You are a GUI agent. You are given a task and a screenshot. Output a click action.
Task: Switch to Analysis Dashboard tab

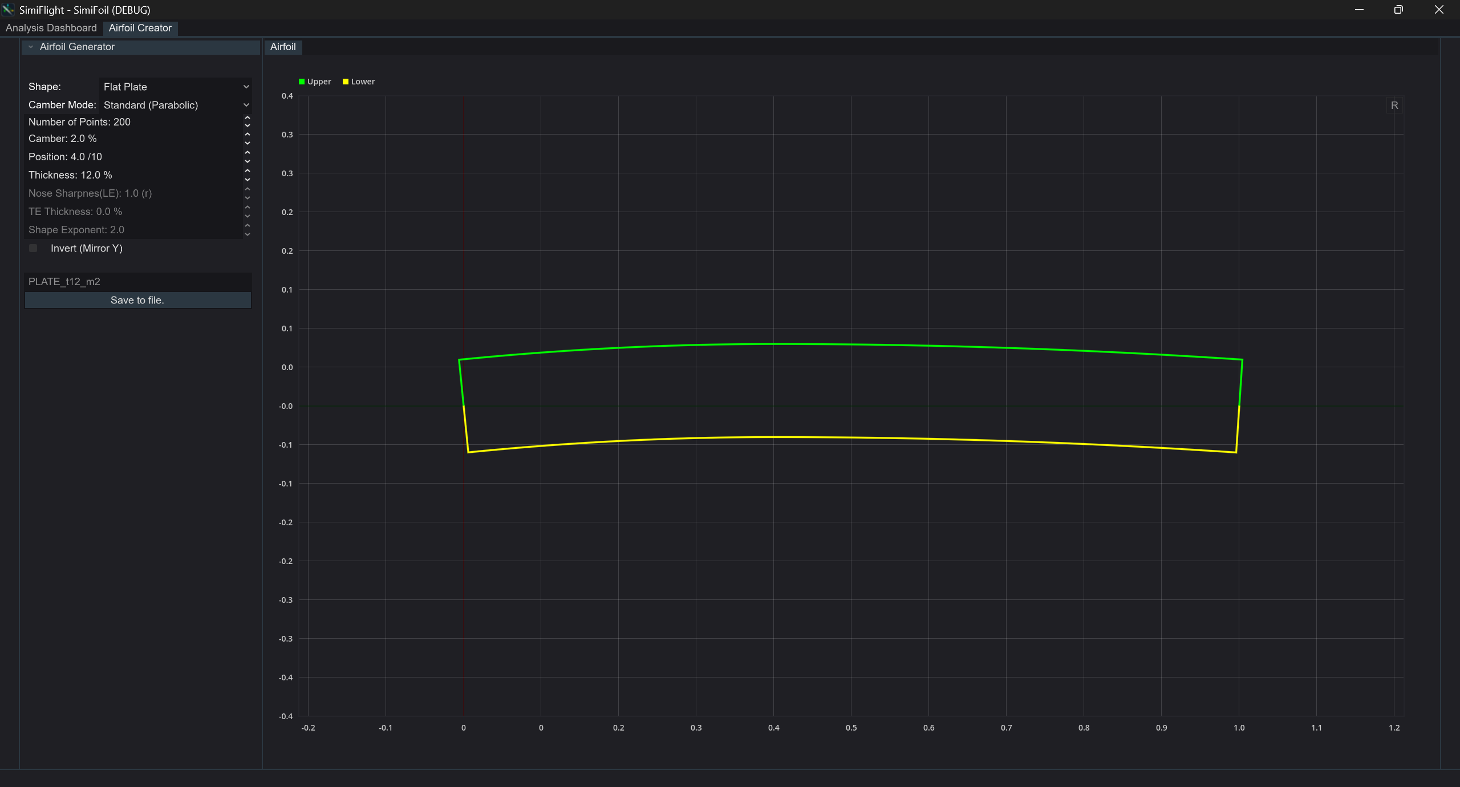coord(51,28)
